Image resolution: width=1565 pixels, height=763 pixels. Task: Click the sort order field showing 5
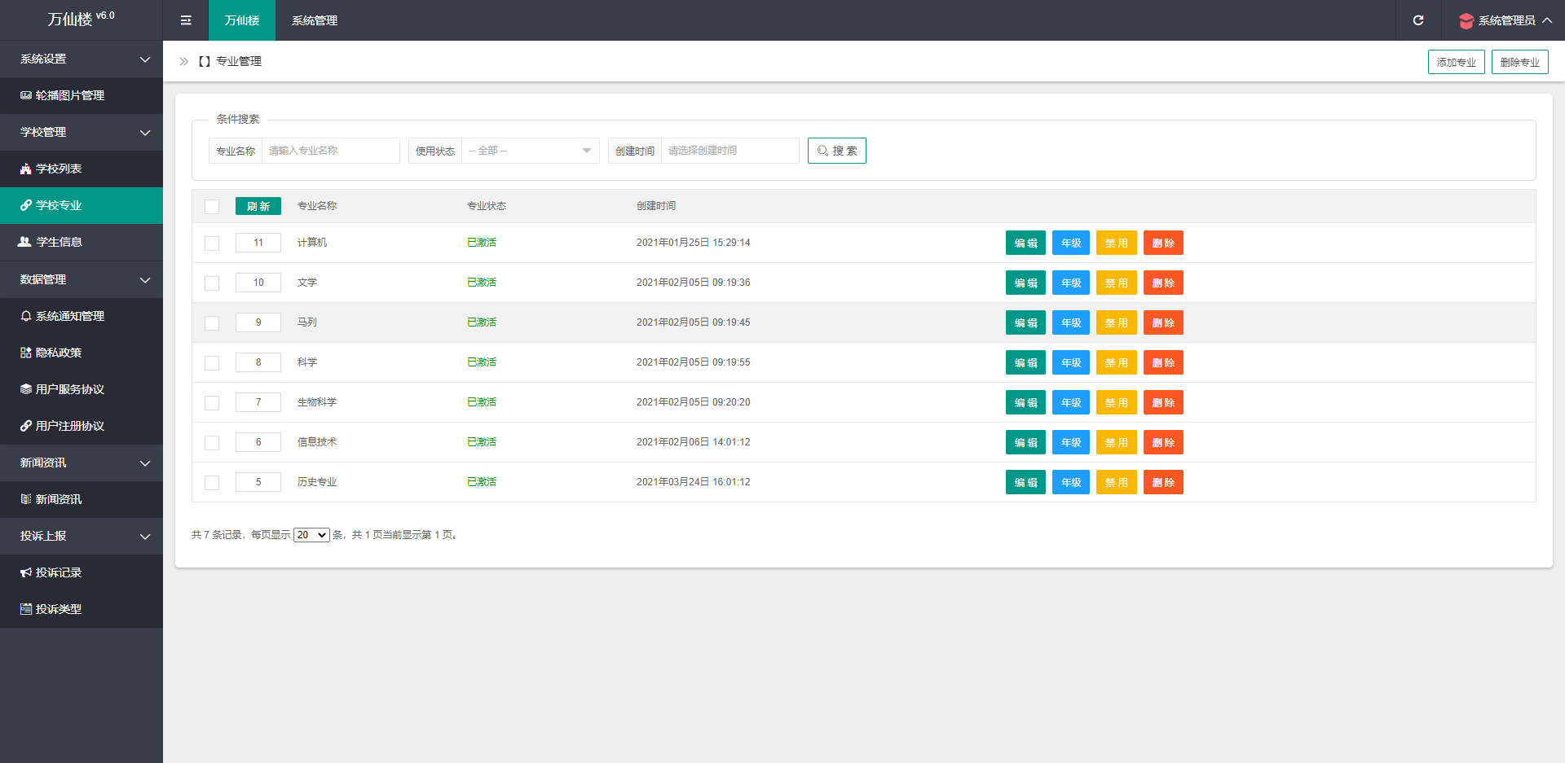(258, 482)
